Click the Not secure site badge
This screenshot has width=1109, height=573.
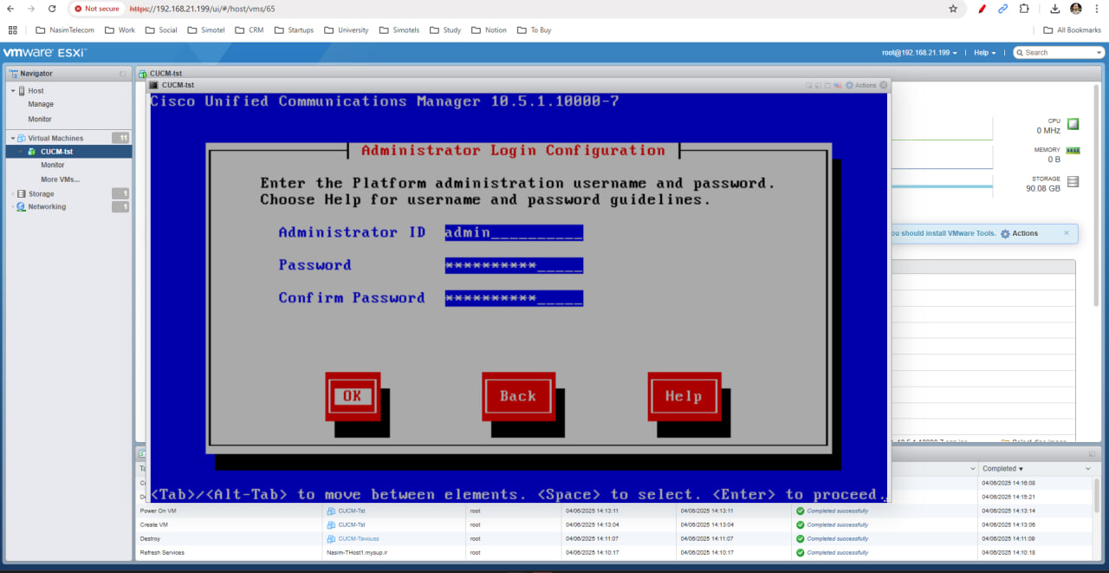click(96, 9)
